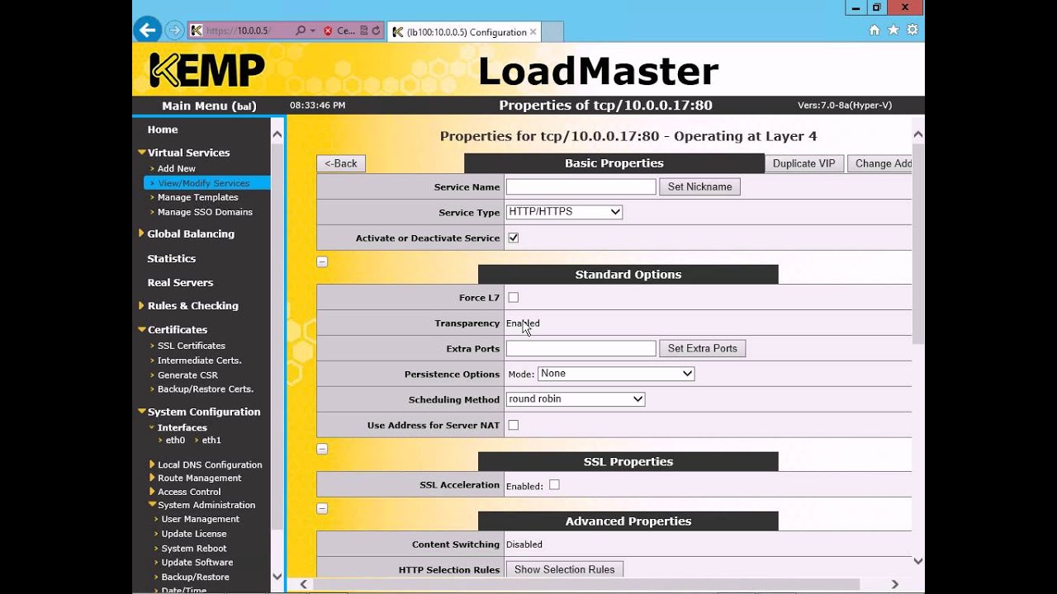Screen dimensions: 1057x594
Task: Open the eth1 interface link
Action: (x=211, y=441)
